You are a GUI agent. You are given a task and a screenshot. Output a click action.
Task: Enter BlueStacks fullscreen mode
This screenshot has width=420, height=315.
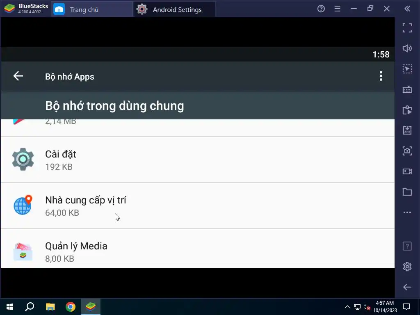coord(407,28)
